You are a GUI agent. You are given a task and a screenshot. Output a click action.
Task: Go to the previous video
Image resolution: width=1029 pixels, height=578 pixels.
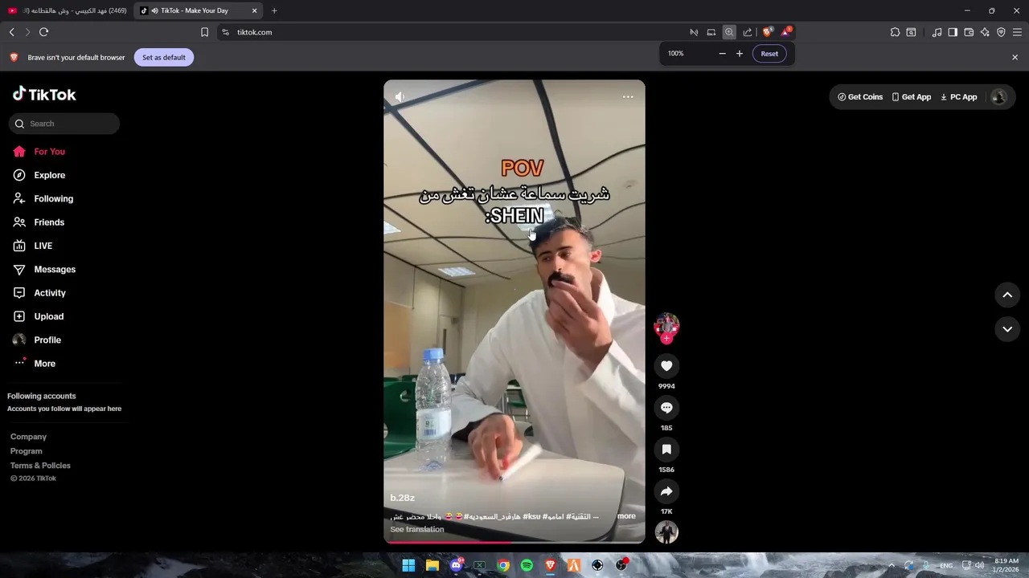[1007, 295]
